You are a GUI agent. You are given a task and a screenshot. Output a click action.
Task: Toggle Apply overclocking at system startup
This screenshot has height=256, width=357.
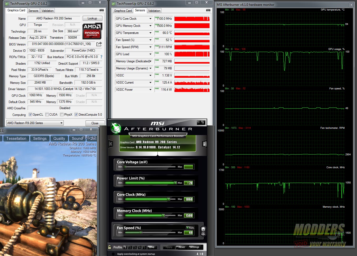[113, 254]
